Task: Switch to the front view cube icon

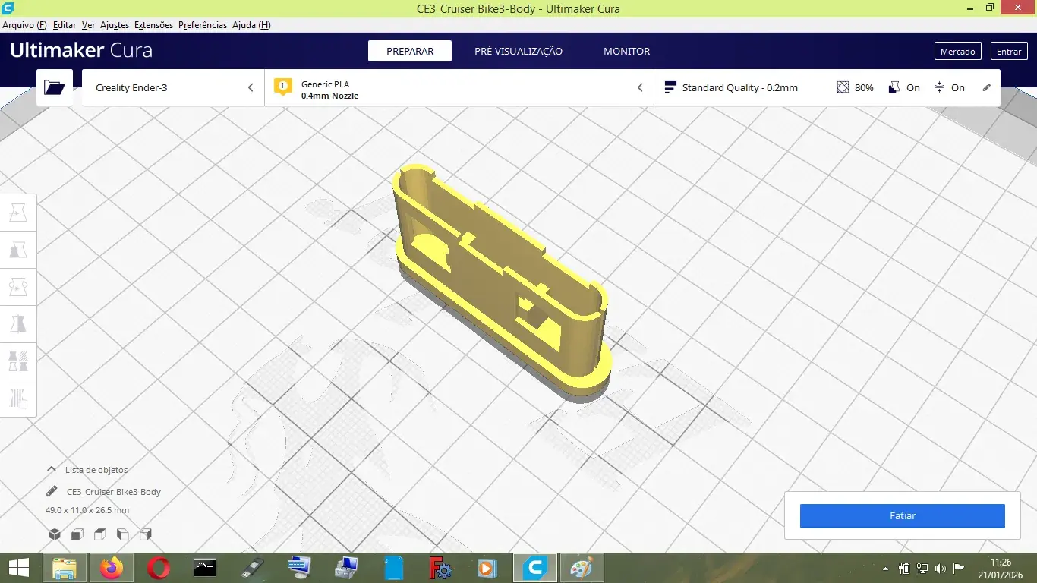Action: (x=77, y=534)
